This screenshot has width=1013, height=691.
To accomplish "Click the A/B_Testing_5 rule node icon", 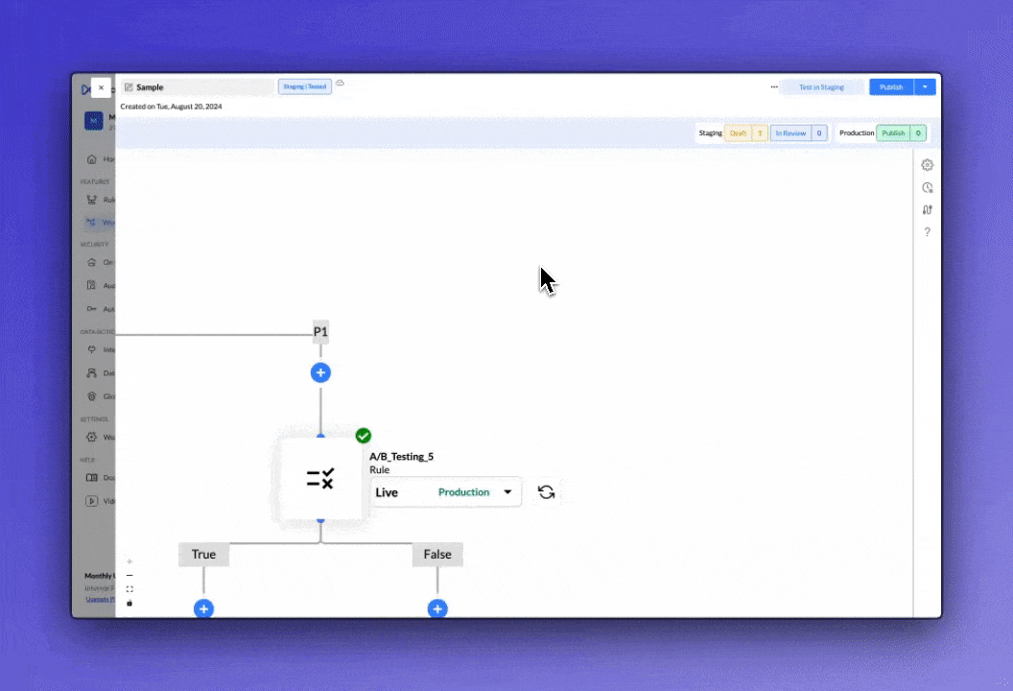I will click(x=320, y=479).
